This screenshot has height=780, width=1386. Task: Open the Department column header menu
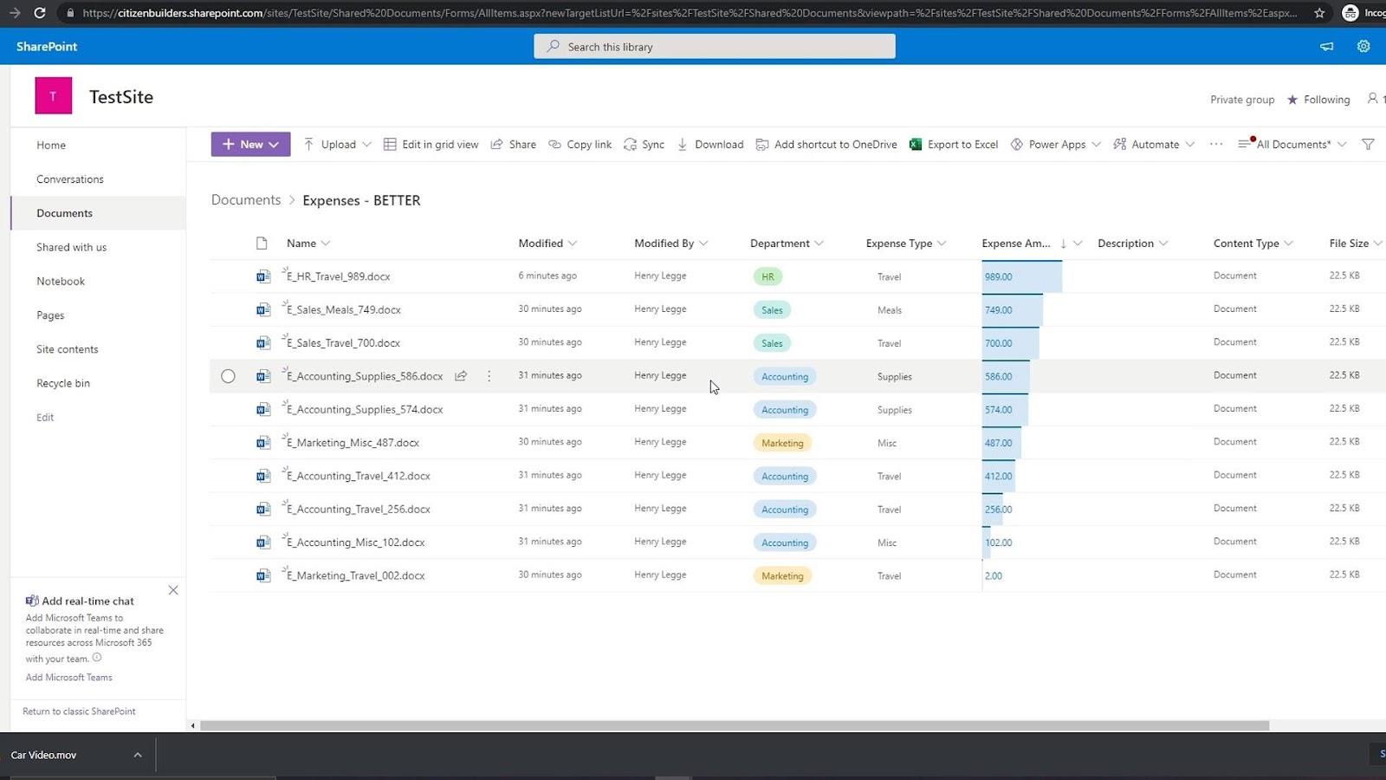click(x=787, y=244)
